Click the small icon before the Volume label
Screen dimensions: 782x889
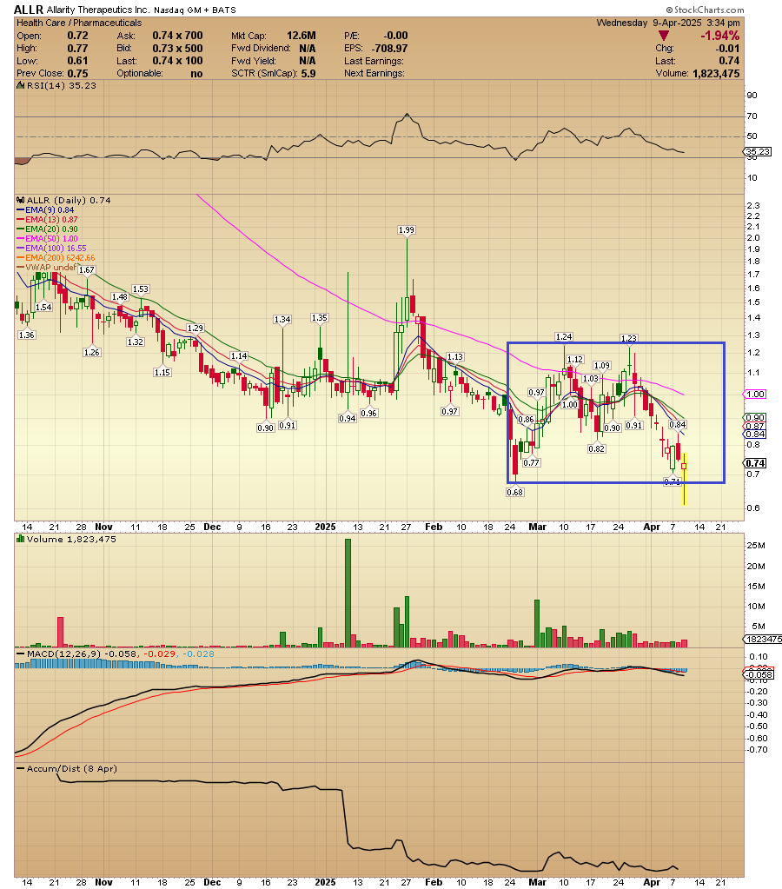point(20,539)
